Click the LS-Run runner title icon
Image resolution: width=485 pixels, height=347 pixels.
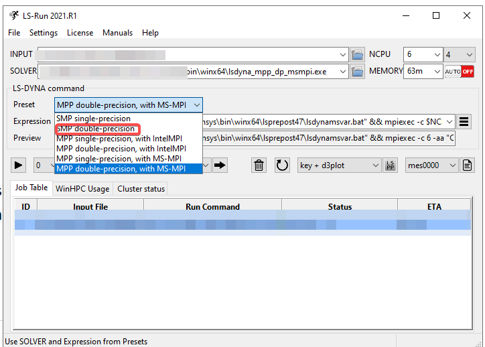pyautogui.click(x=14, y=15)
